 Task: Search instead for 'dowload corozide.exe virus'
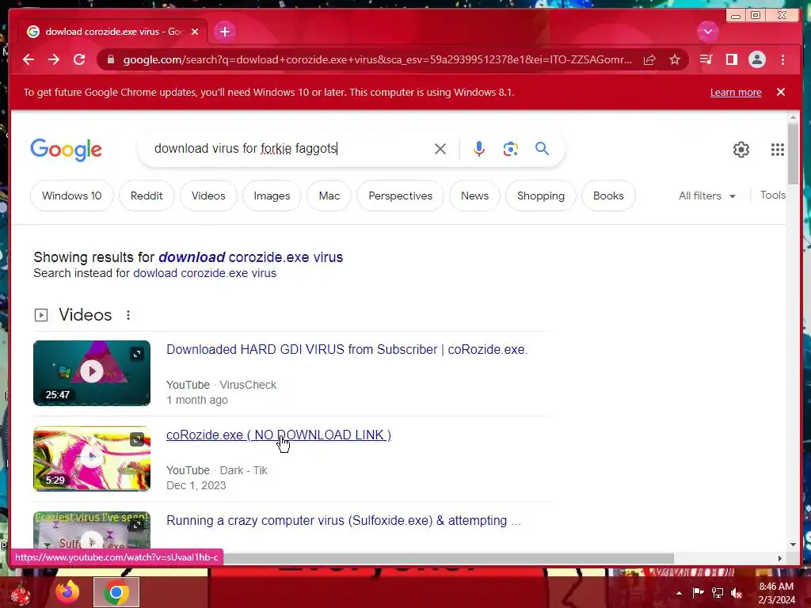tap(205, 273)
